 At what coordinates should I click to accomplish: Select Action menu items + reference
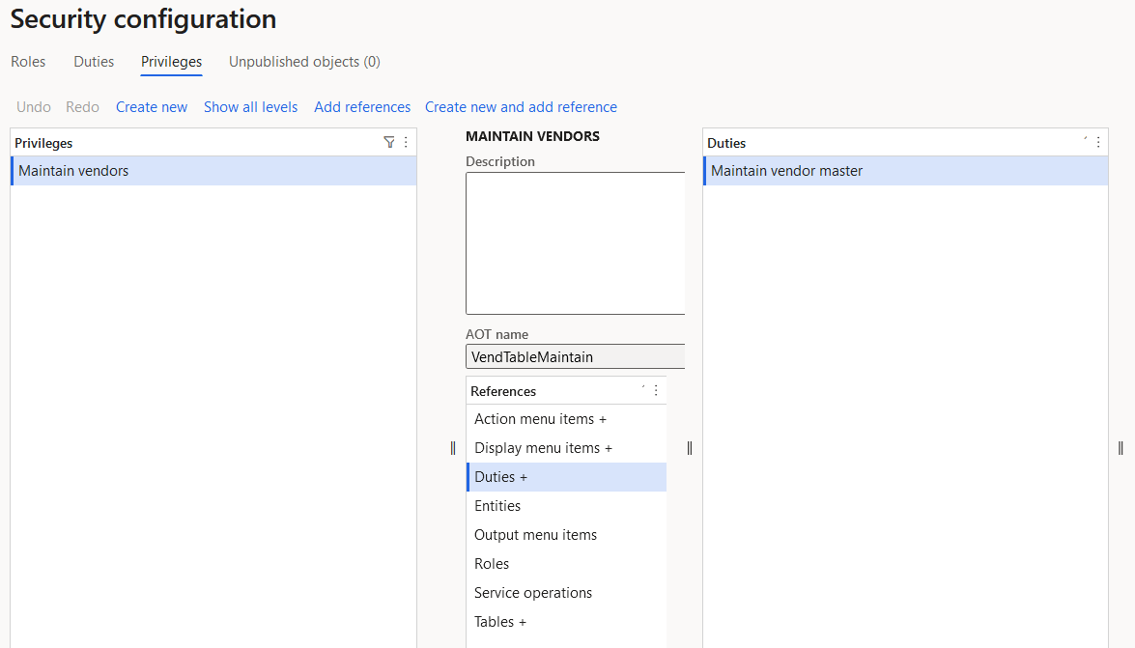pyautogui.click(x=567, y=419)
